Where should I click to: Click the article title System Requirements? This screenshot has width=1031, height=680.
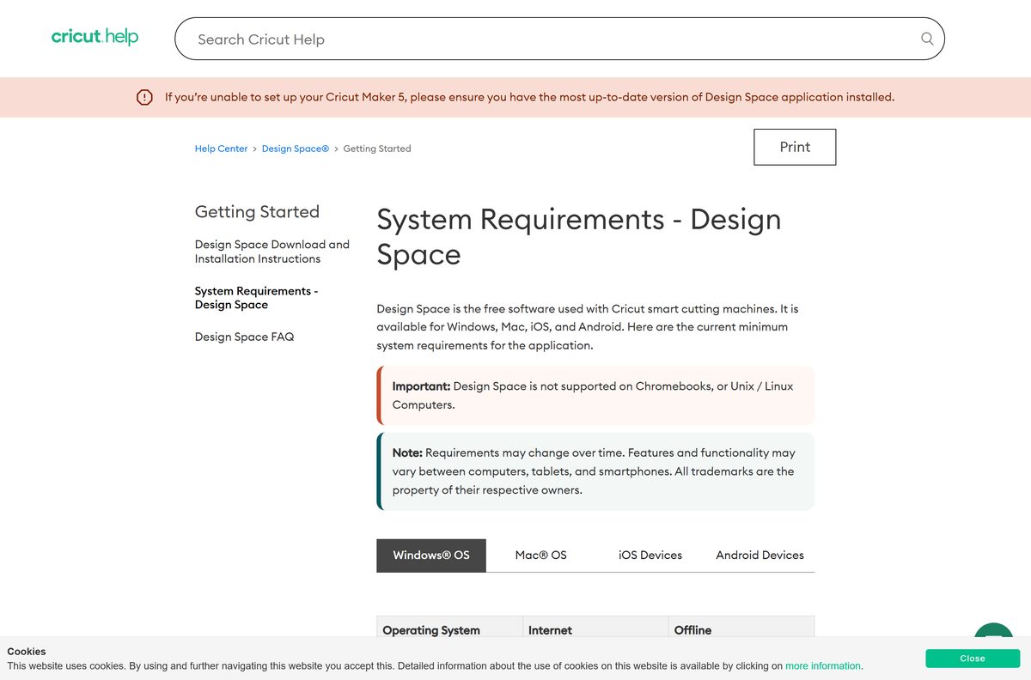[x=579, y=237]
